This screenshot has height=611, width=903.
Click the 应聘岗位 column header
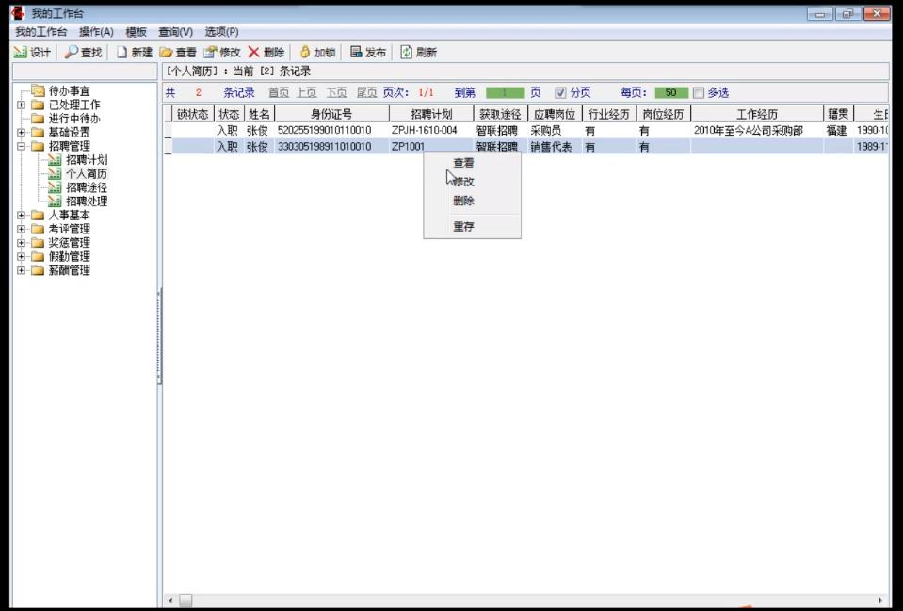tap(556, 114)
